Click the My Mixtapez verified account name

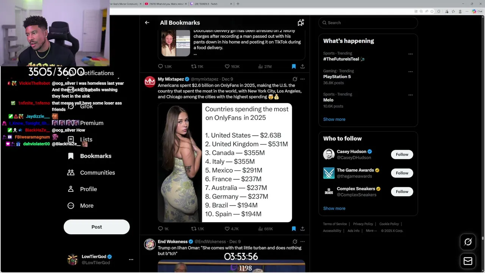[171, 79]
